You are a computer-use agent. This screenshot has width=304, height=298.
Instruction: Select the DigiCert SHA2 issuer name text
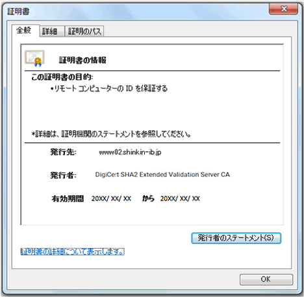[x=162, y=174]
